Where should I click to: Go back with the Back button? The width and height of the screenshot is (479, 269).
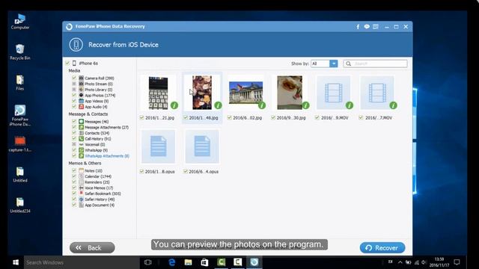(92, 247)
